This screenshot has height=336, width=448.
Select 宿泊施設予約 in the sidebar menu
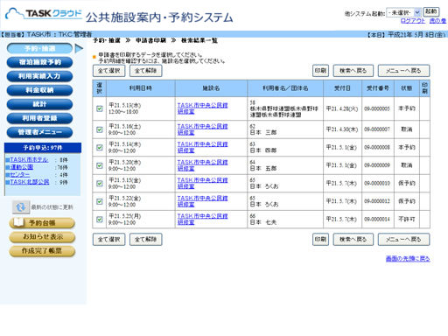(39, 62)
